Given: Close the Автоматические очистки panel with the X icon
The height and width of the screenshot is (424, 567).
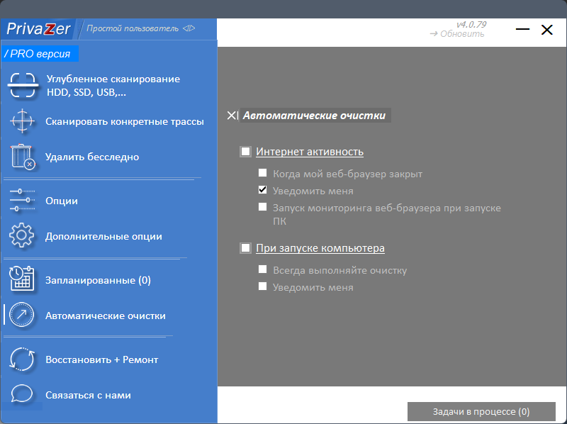Looking at the screenshot, I should [x=232, y=116].
